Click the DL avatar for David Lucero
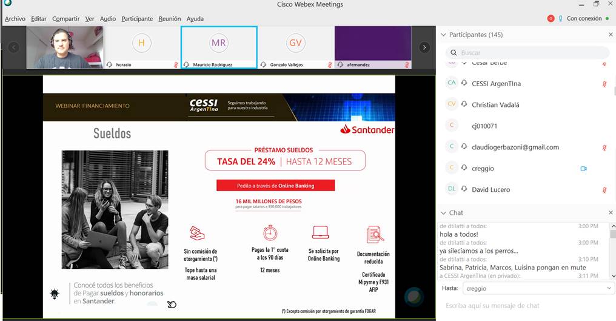616x321 pixels. [x=452, y=189]
